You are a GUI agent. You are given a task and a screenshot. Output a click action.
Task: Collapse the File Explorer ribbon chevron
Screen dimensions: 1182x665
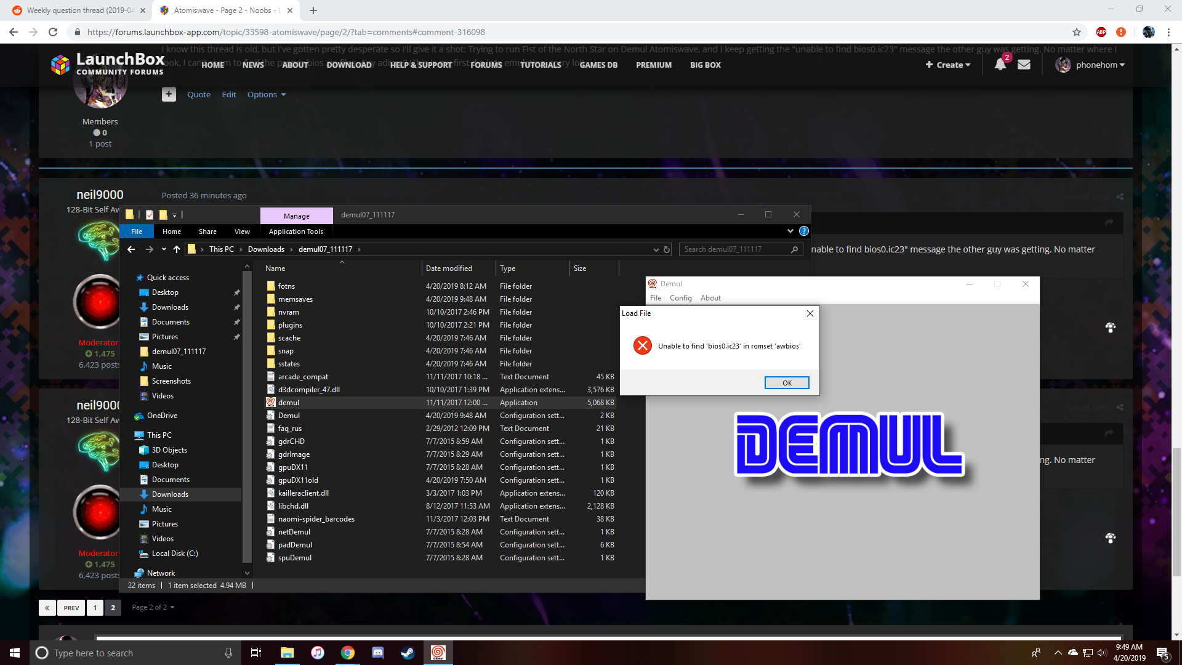point(790,231)
